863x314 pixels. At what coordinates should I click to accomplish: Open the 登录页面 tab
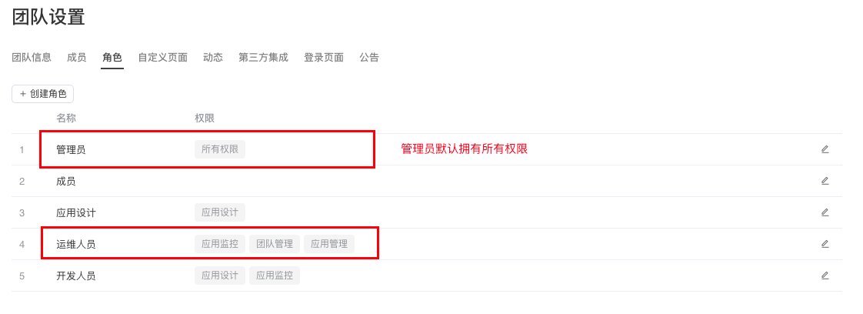(x=324, y=57)
